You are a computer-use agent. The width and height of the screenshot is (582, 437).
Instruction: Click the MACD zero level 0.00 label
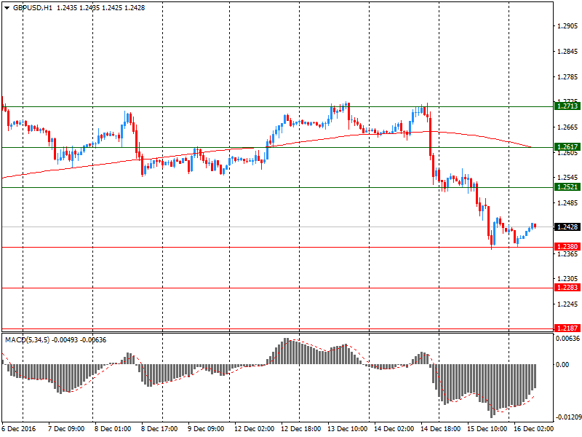[x=562, y=365]
